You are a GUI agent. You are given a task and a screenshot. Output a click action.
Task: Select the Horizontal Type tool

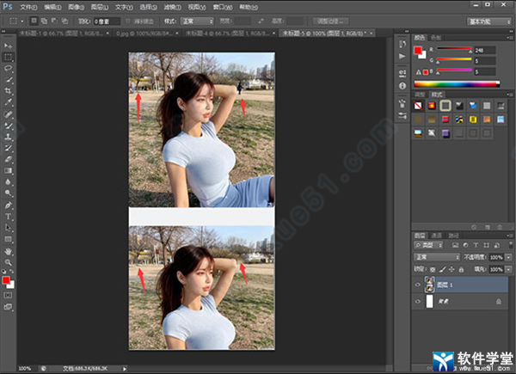(x=9, y=217)
